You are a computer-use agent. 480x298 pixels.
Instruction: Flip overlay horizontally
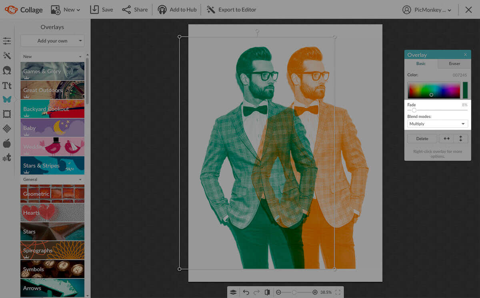pyautogui.click(x=446, y=139)
